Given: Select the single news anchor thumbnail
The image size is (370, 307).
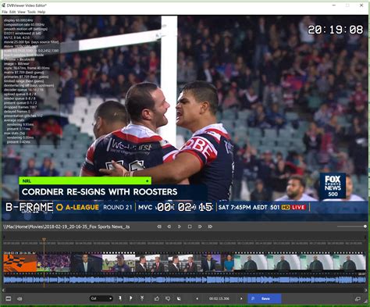Looking at the screenshot, I should click(x=87, y=263).
